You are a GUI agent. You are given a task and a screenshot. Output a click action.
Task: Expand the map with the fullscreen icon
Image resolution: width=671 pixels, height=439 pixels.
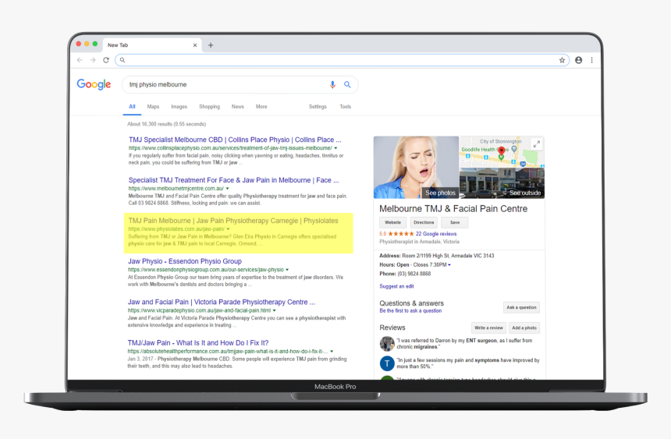536,144
